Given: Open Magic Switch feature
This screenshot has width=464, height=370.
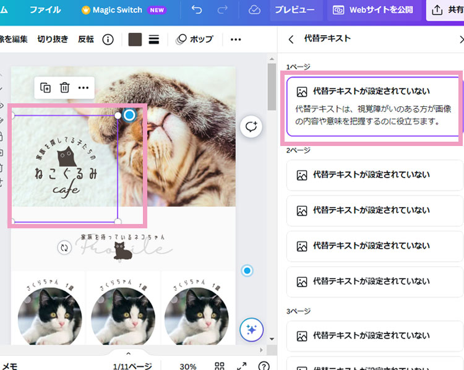Looking at the screenshot, I should (123, 10).
